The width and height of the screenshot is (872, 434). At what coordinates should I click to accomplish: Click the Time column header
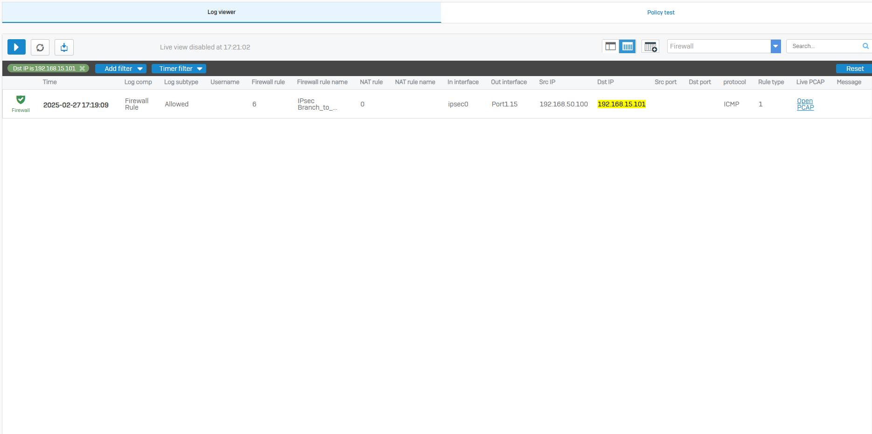[x=49, y=82]
